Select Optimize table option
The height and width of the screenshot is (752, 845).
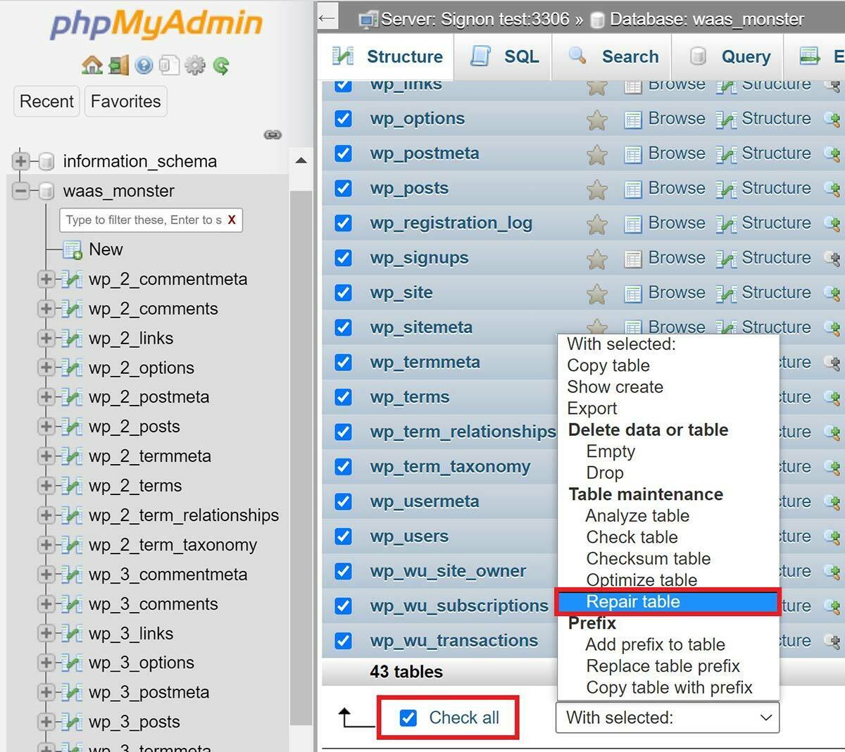coord(641,580)
